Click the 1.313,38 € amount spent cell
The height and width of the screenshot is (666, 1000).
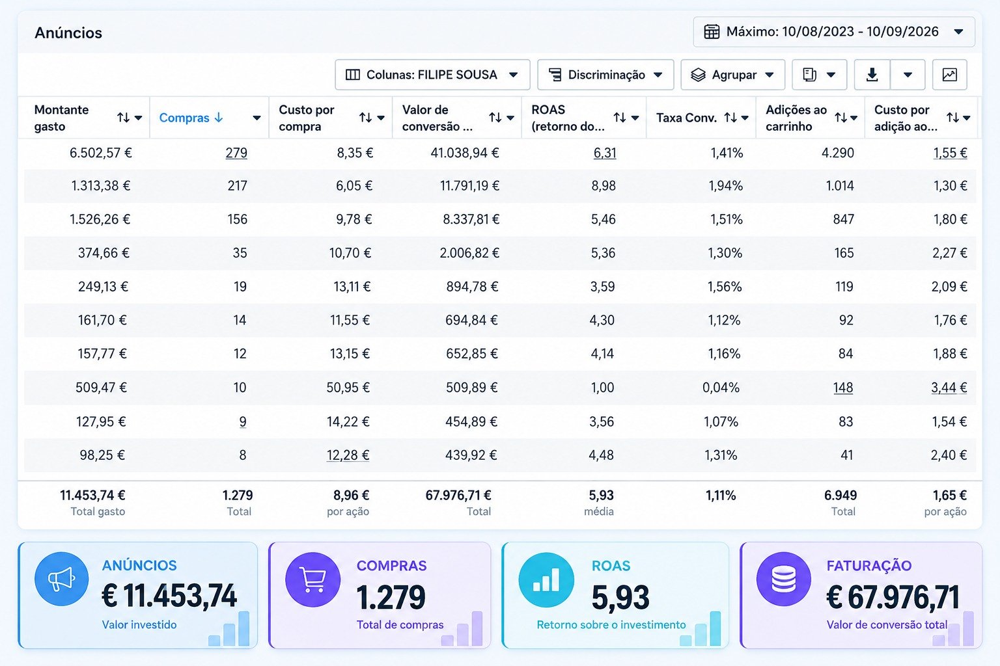tap(101, 186)
